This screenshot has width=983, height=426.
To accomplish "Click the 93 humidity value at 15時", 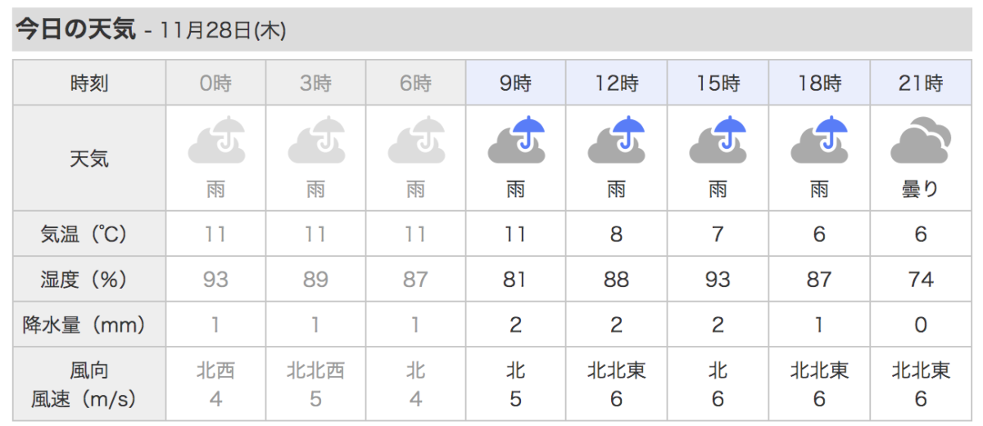I will (718, 280).
